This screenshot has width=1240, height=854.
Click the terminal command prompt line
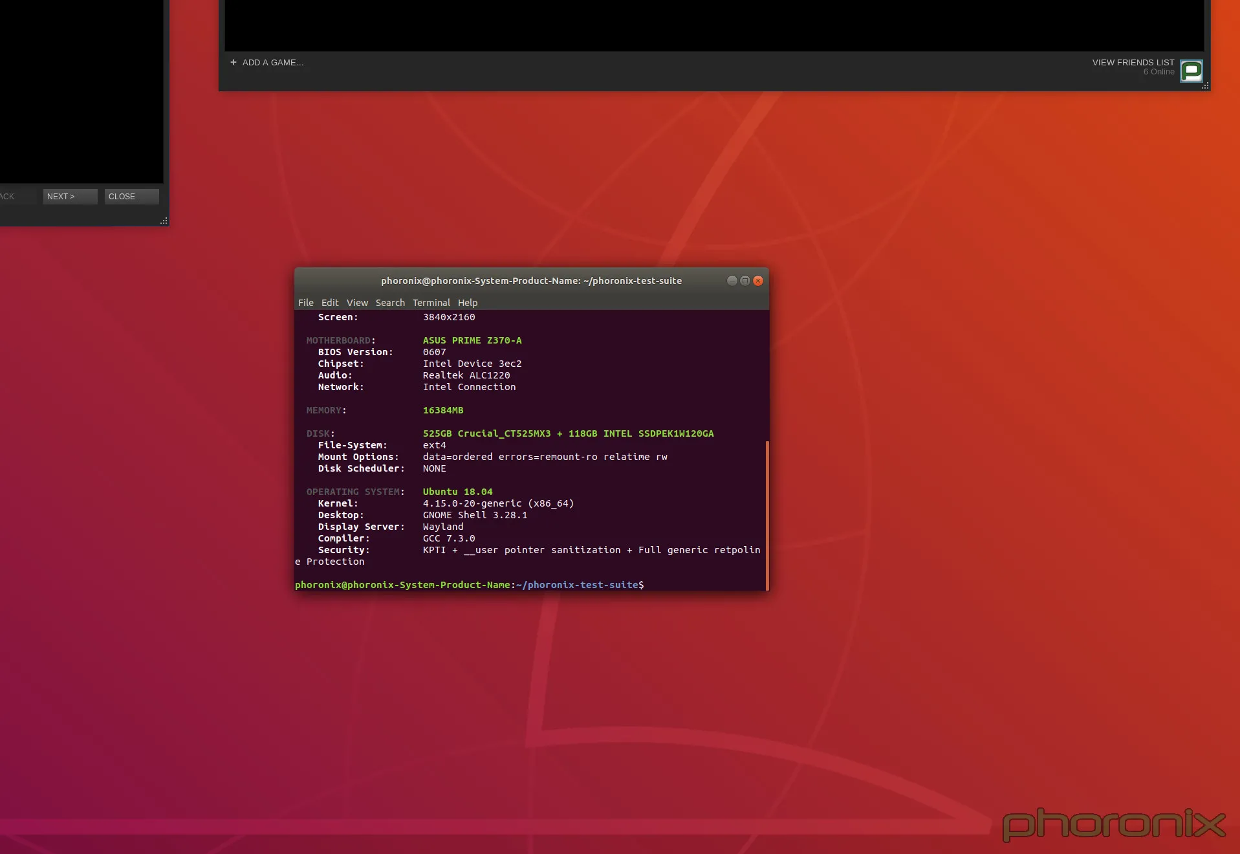click(x=469, y=584)
